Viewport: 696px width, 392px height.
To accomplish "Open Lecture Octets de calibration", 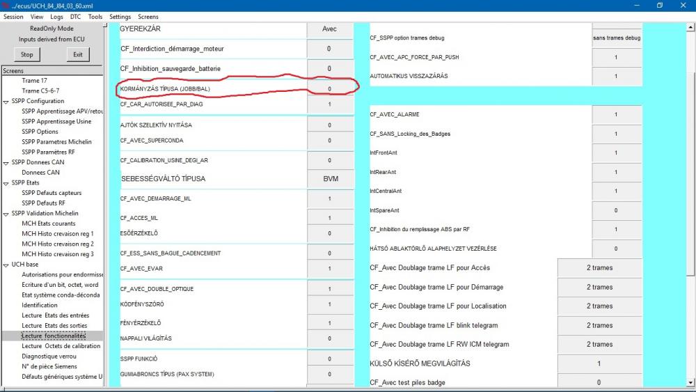I will 61,346.
